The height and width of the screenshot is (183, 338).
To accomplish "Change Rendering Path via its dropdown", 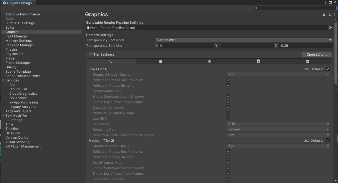I will pos(278,129).
